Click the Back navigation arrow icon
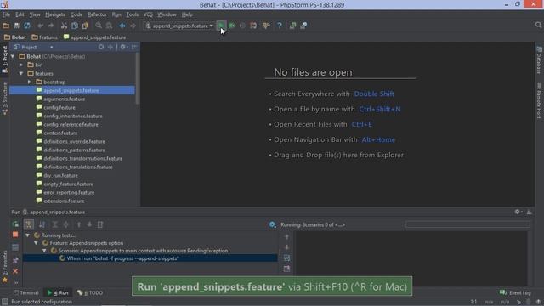544x306 pixels. [x=122, y=25]
